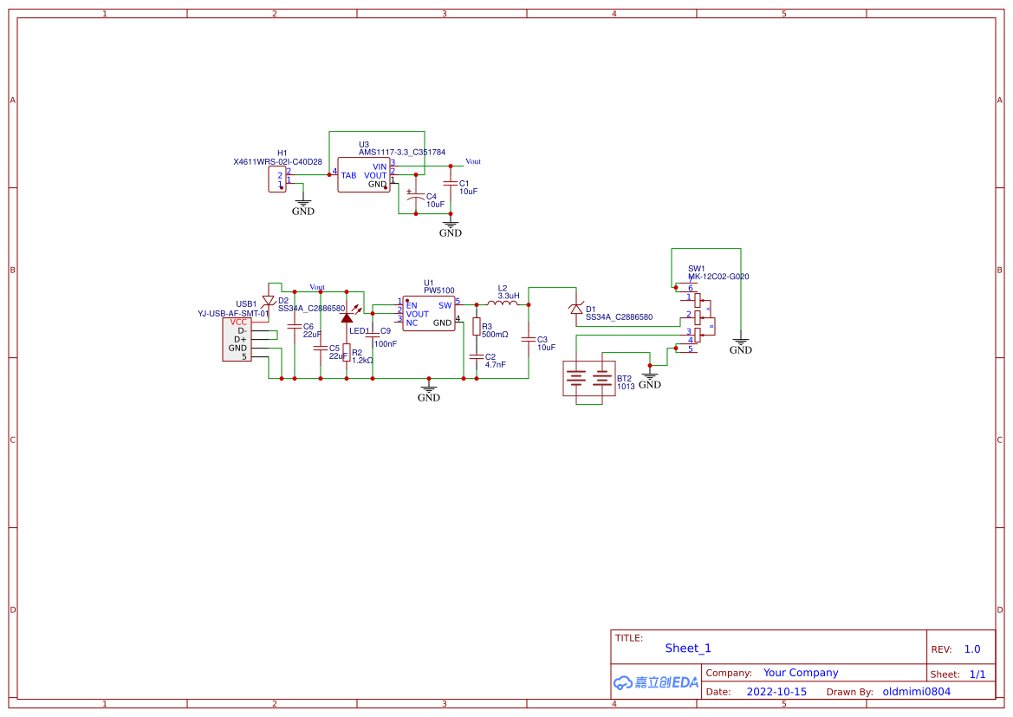The height and width of the screenshot is (717, 1013).
Task: Click the SW pin label on U1
Action: coord(445,306)
